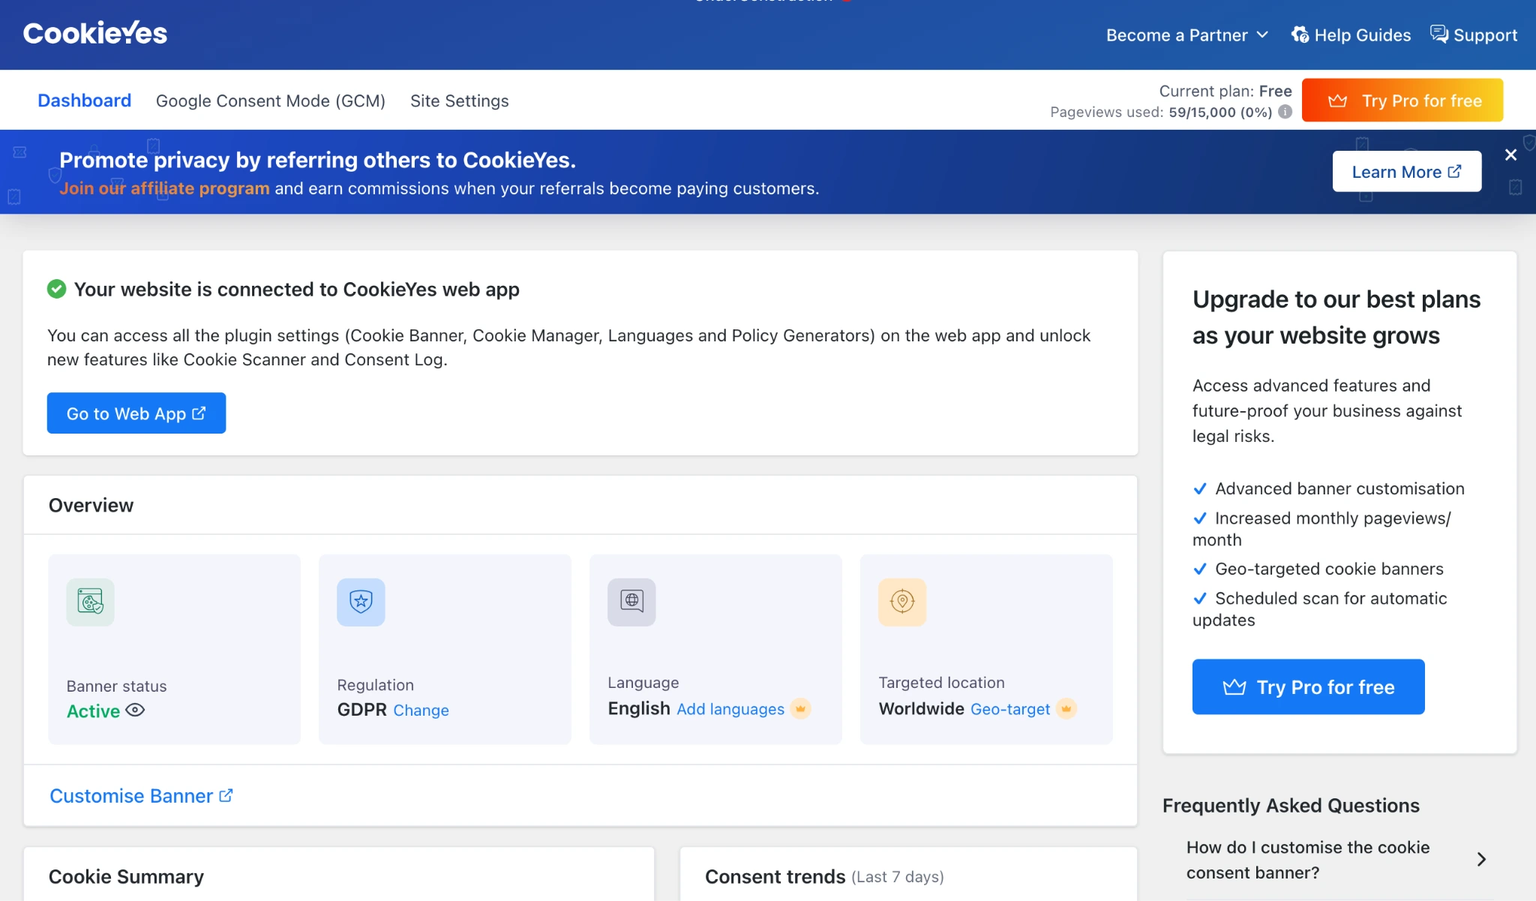1536x901 pixels.
Task: Click the Language globe icon
Action: [x=631, y=602]
